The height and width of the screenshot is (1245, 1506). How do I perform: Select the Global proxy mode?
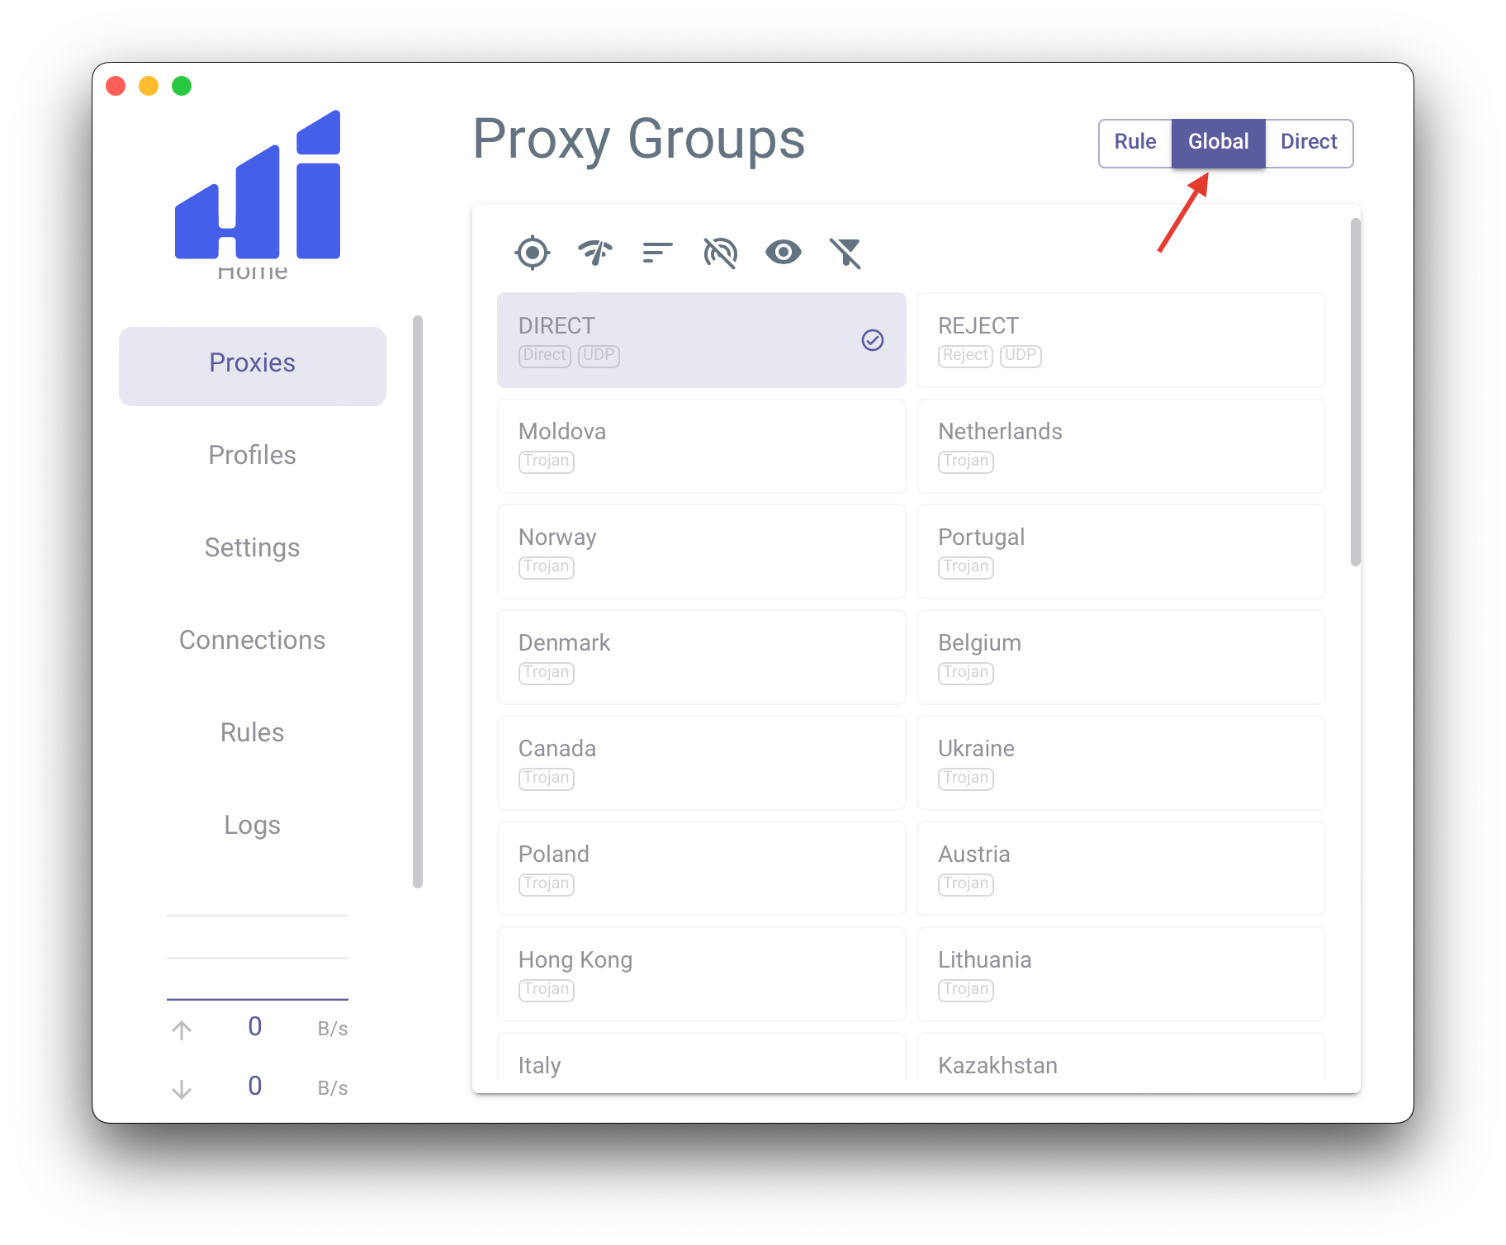(1218, 142)
